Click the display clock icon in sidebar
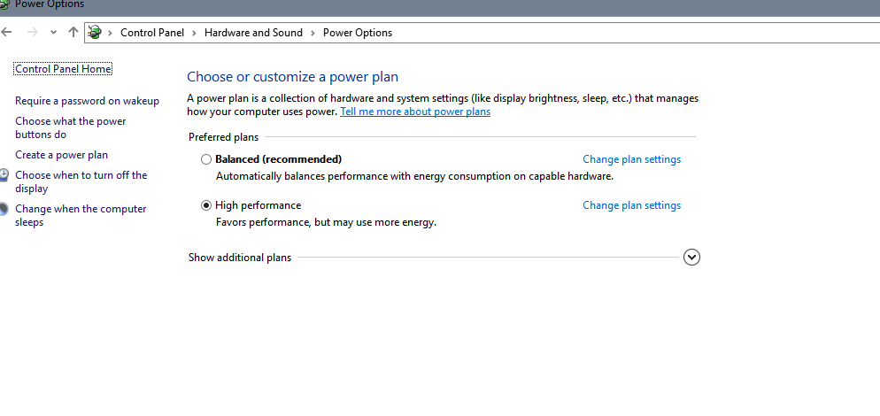 point(4,175)
